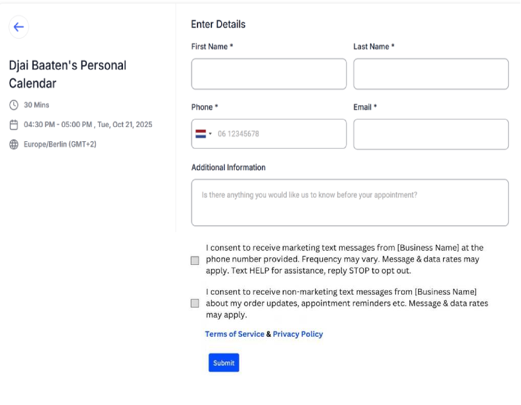Click the Additional Information text area
The height and width of the screenshot is (405, 521).
(350, 203)
